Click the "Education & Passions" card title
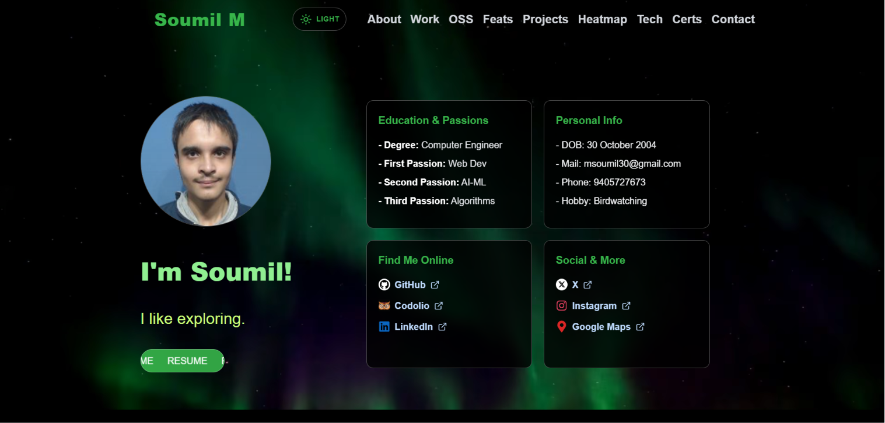This screenshot has width=885, height=423. [x=433, y=121]
